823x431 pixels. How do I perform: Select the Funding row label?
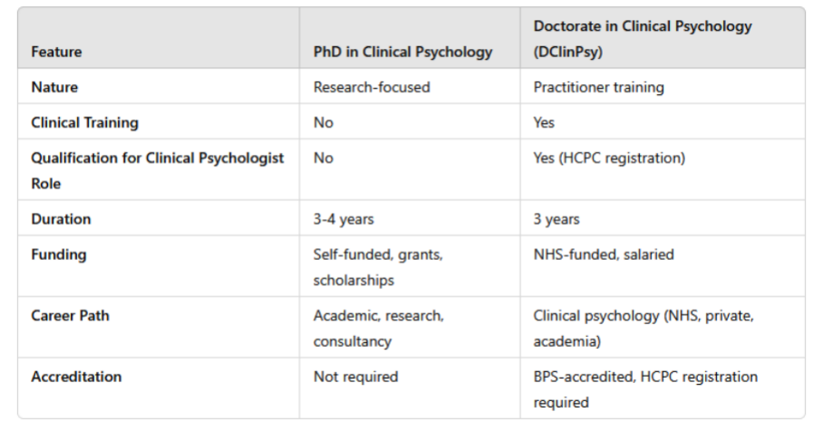point(59,254)
